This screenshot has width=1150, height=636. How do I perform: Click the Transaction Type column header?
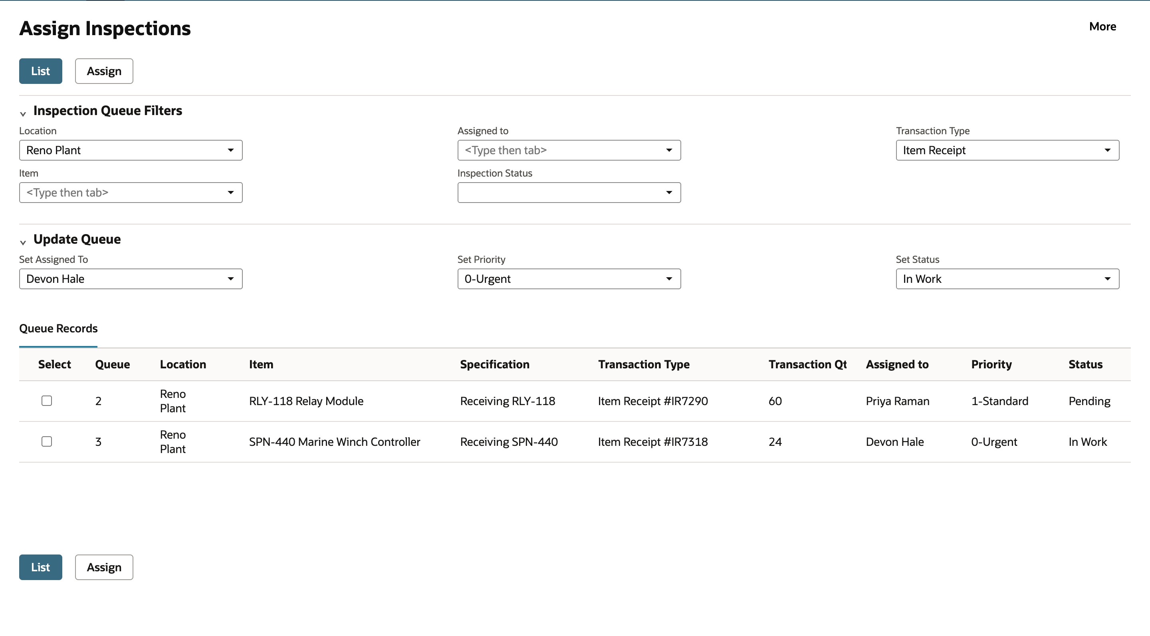click(x=644, y=364)
